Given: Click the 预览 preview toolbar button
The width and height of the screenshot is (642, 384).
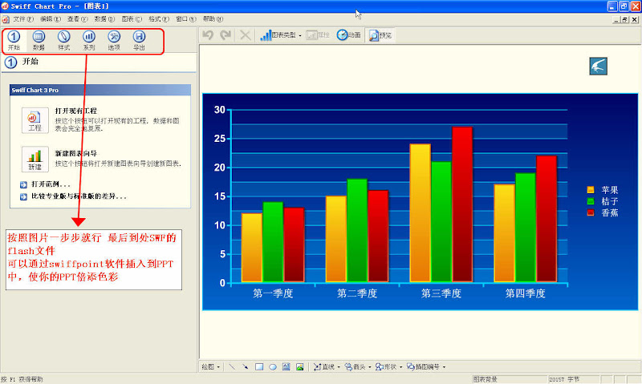Looking at the screenshot, I should 380,35.
